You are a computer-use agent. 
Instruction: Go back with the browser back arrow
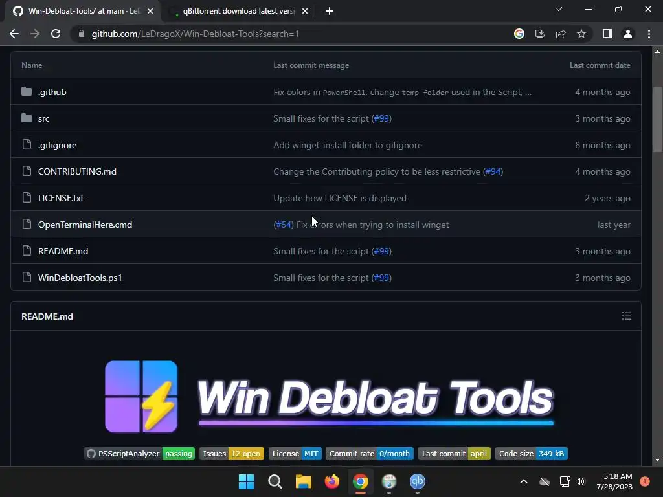14,34
